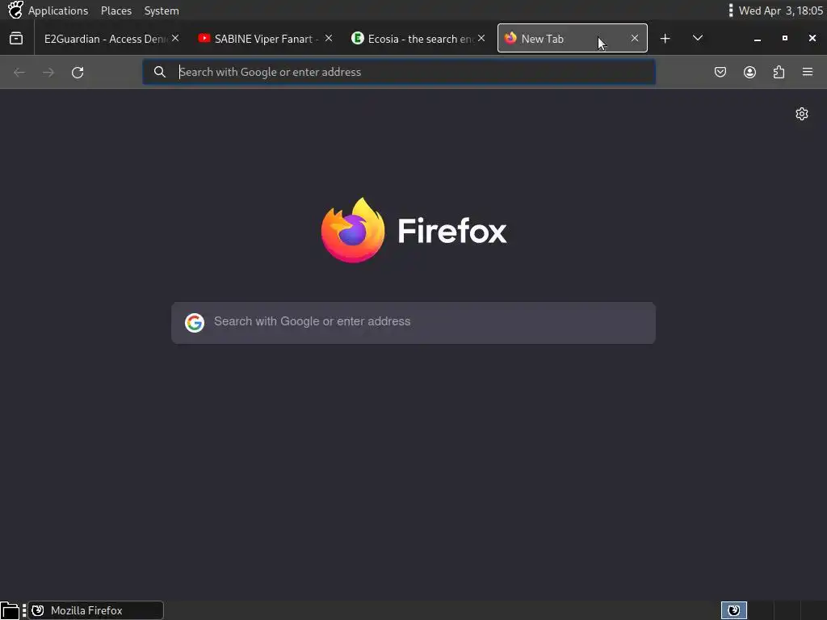This screenshot has height=620, width=827.
Task: Open a new tab with plus button
Action: [x=665, y=39]
